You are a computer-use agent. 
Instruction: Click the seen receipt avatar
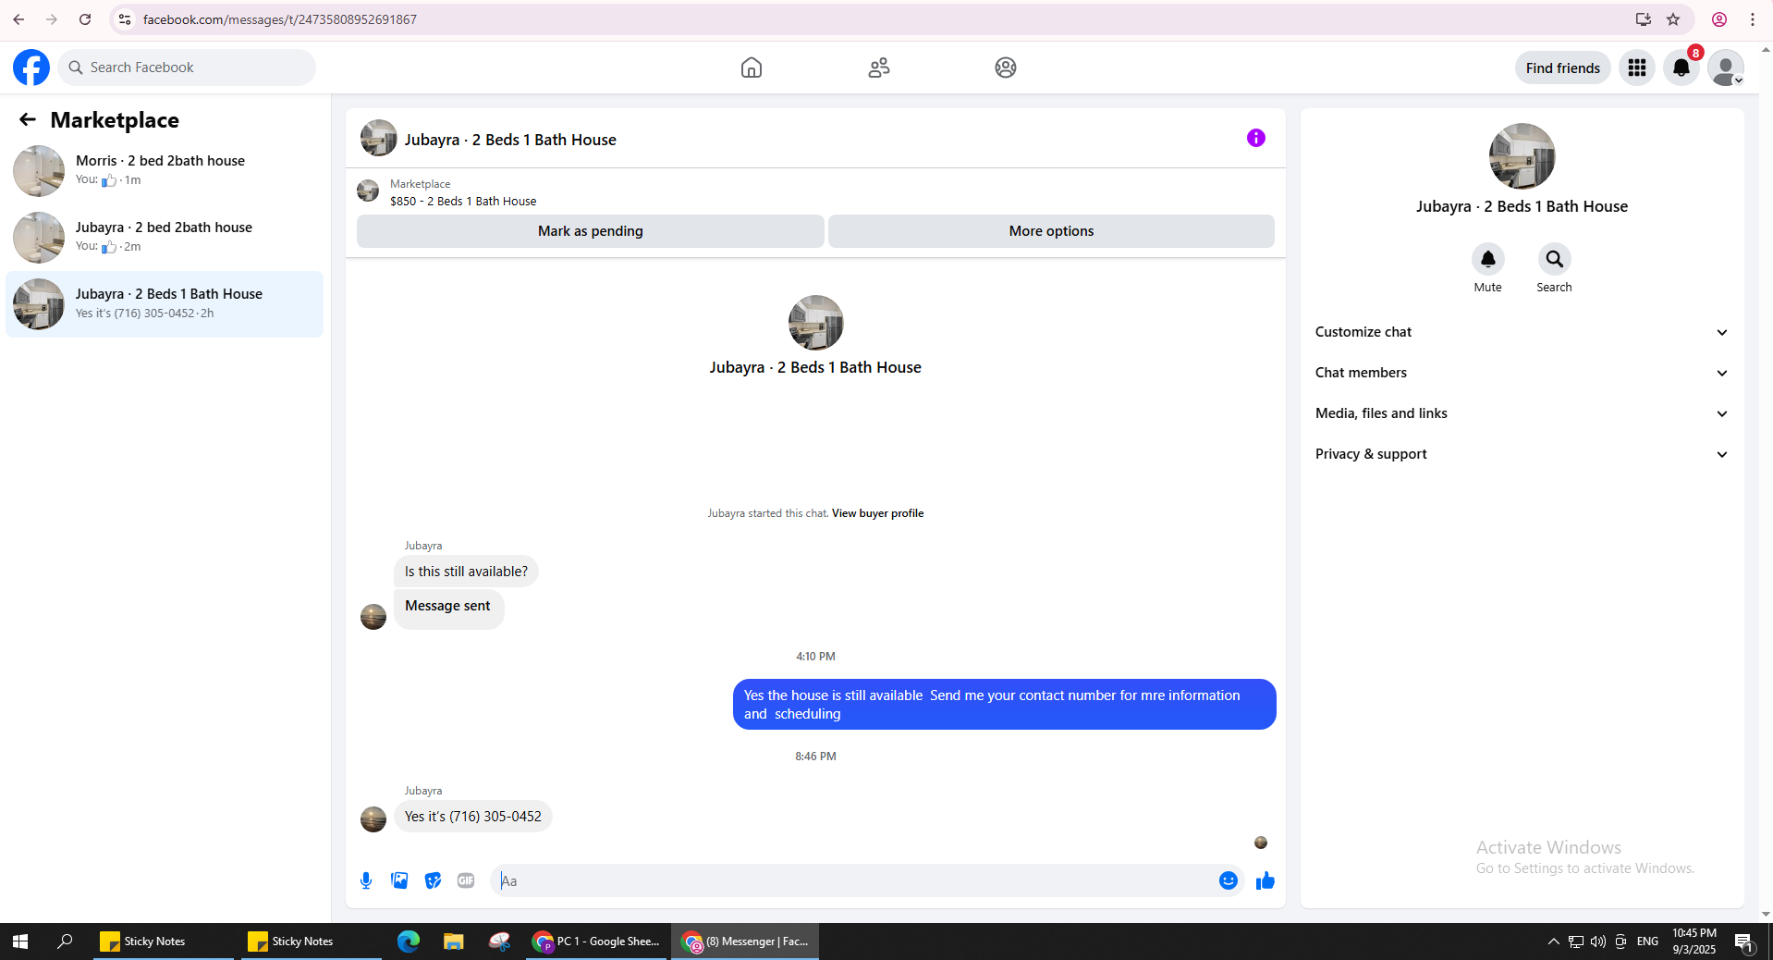[1261, 843]
